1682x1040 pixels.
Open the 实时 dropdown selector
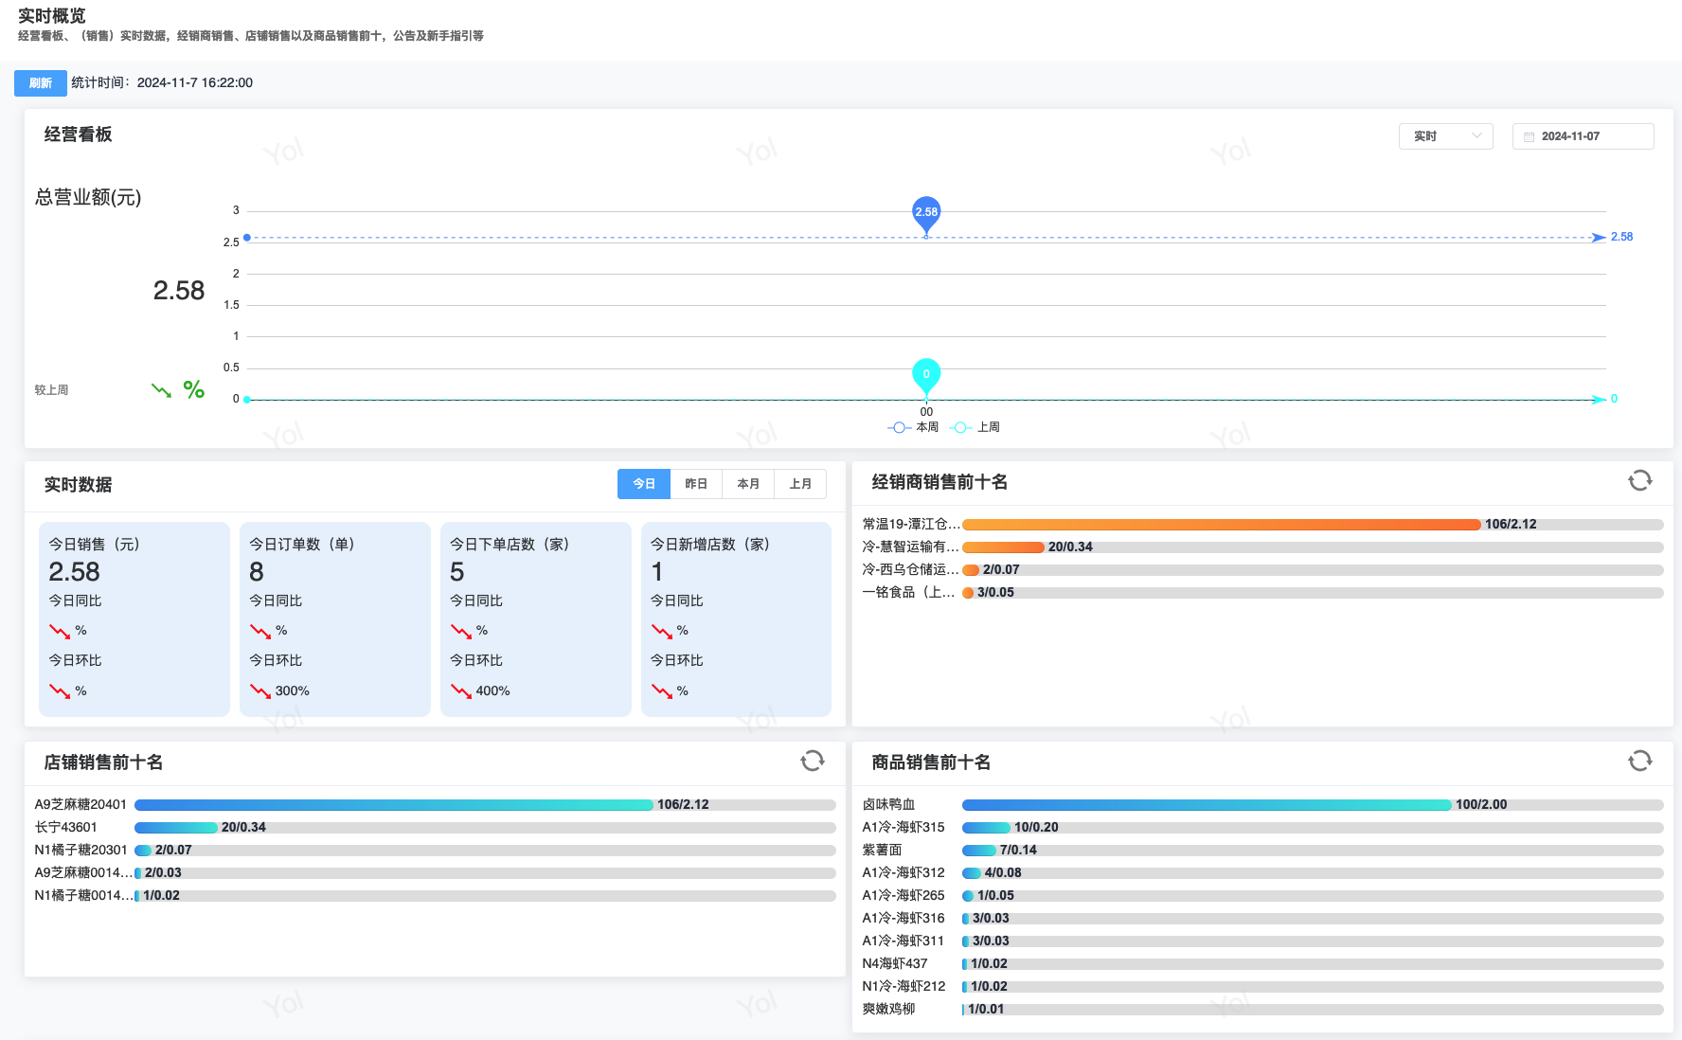tap(1445, 136)
